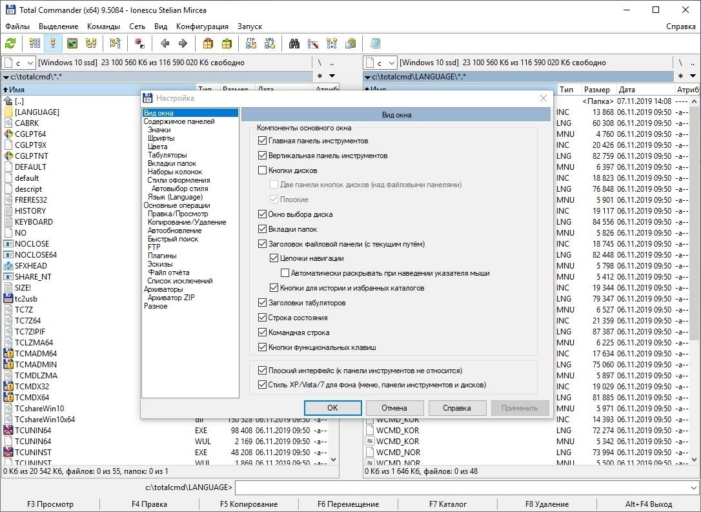Click the 'F8 Удаление' function button
The image size is (701, 512).
click(x=547, y=504)
